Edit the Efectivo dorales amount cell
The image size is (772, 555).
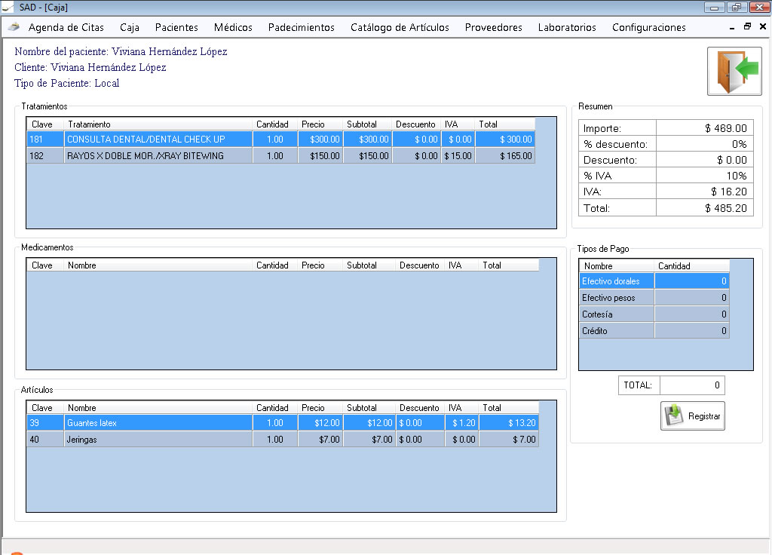(692, 281)
